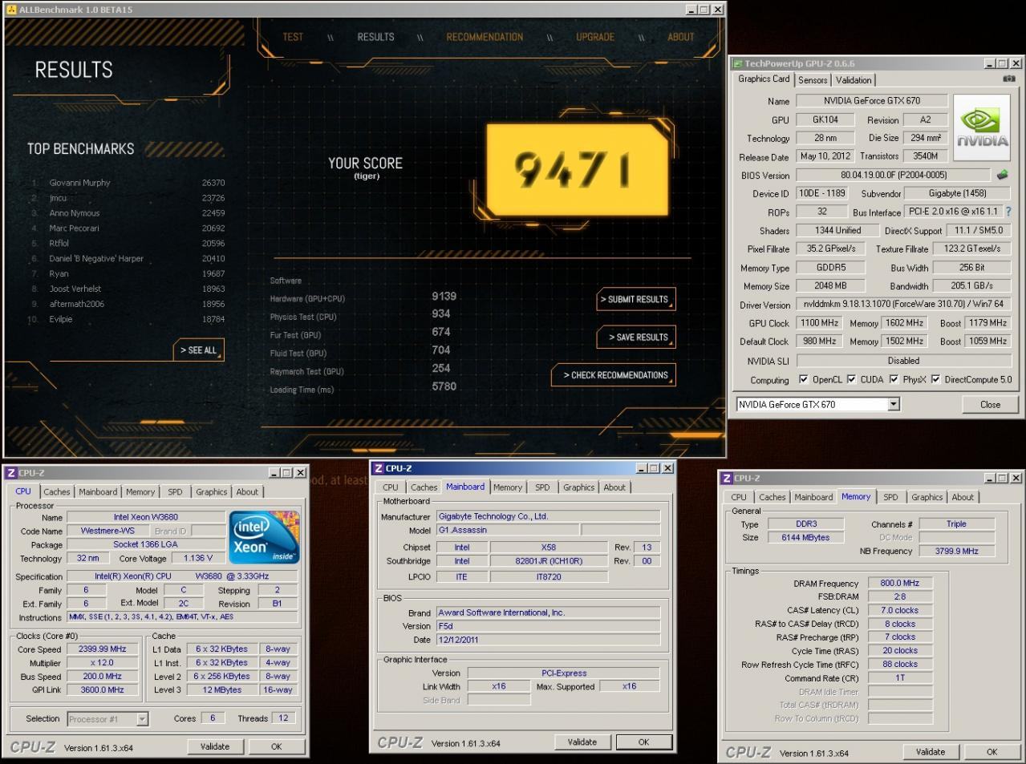Click Validate in CPU-Z Memory window
1026x764 pixels.
click(x=930, y=752)
